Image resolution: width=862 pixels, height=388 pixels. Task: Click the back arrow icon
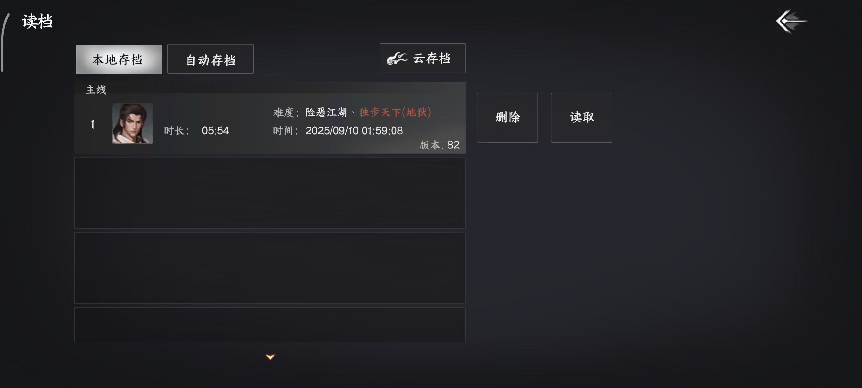pos(791,21)
